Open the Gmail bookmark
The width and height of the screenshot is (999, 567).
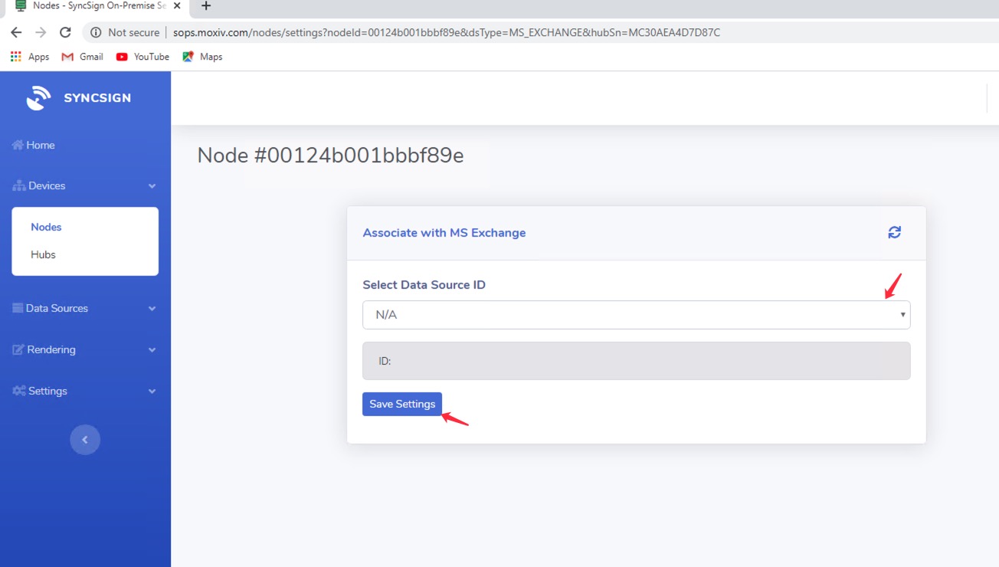pos(82,57)
